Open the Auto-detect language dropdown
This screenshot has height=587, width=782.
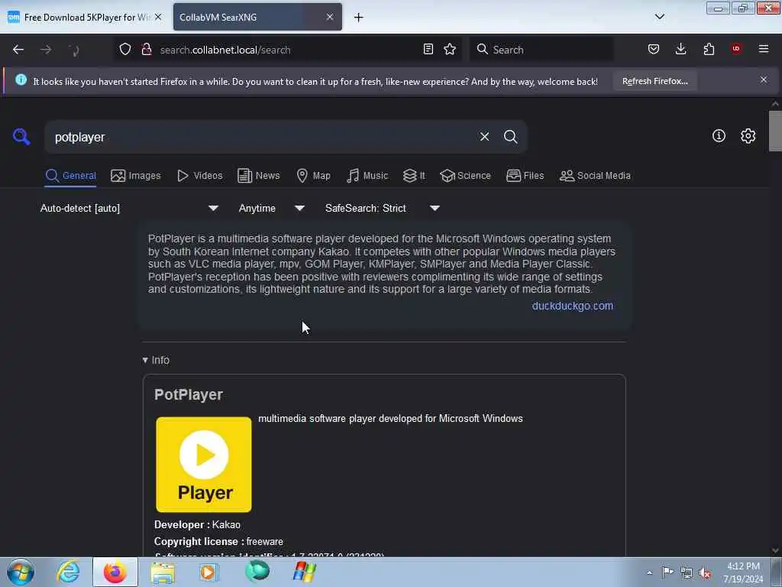coord(130,208)
